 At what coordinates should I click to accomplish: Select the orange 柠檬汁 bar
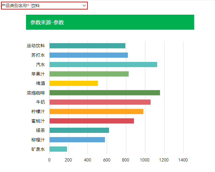click(96, 111)
